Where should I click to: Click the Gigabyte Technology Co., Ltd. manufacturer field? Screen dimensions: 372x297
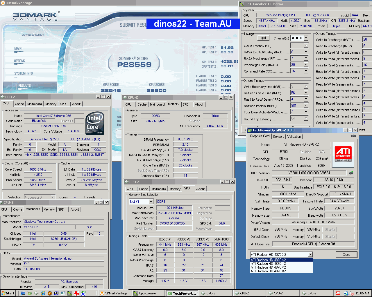[63, 222]
